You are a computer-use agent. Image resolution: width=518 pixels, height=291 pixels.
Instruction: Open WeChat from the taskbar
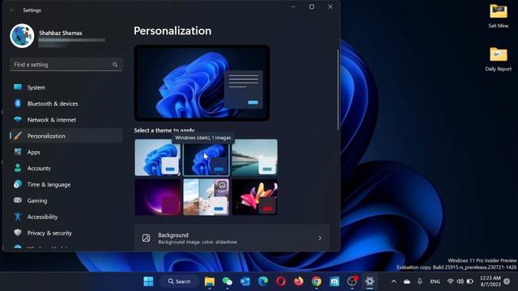point(227,281)
